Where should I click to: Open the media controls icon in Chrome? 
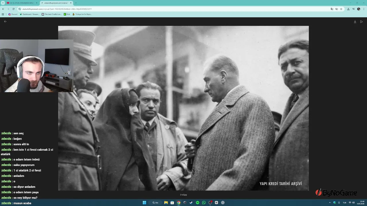coord(354,9)
